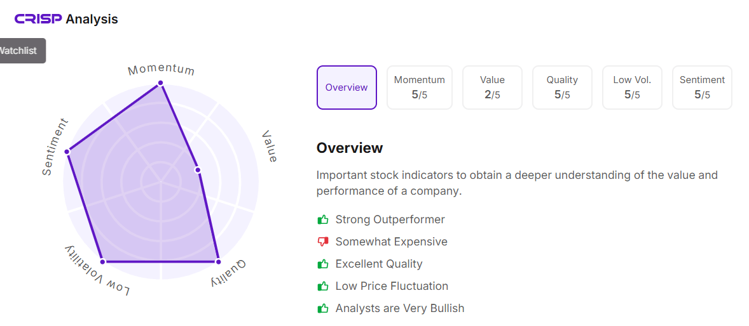
Task: Click the Strong Outperformer text
Action: point(390,219)
